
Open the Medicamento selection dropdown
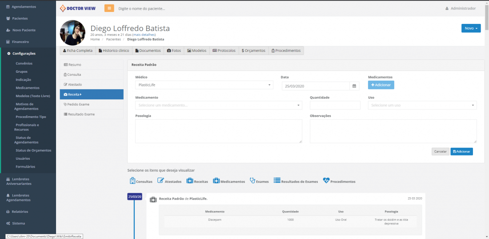coord(218,106)
